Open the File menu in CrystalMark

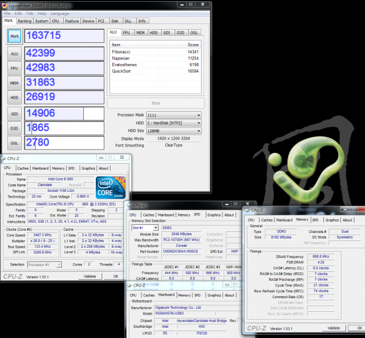[x=7, y=14]
